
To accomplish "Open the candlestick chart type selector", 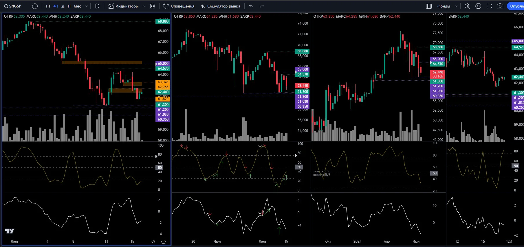I will (x=97, y=6).
